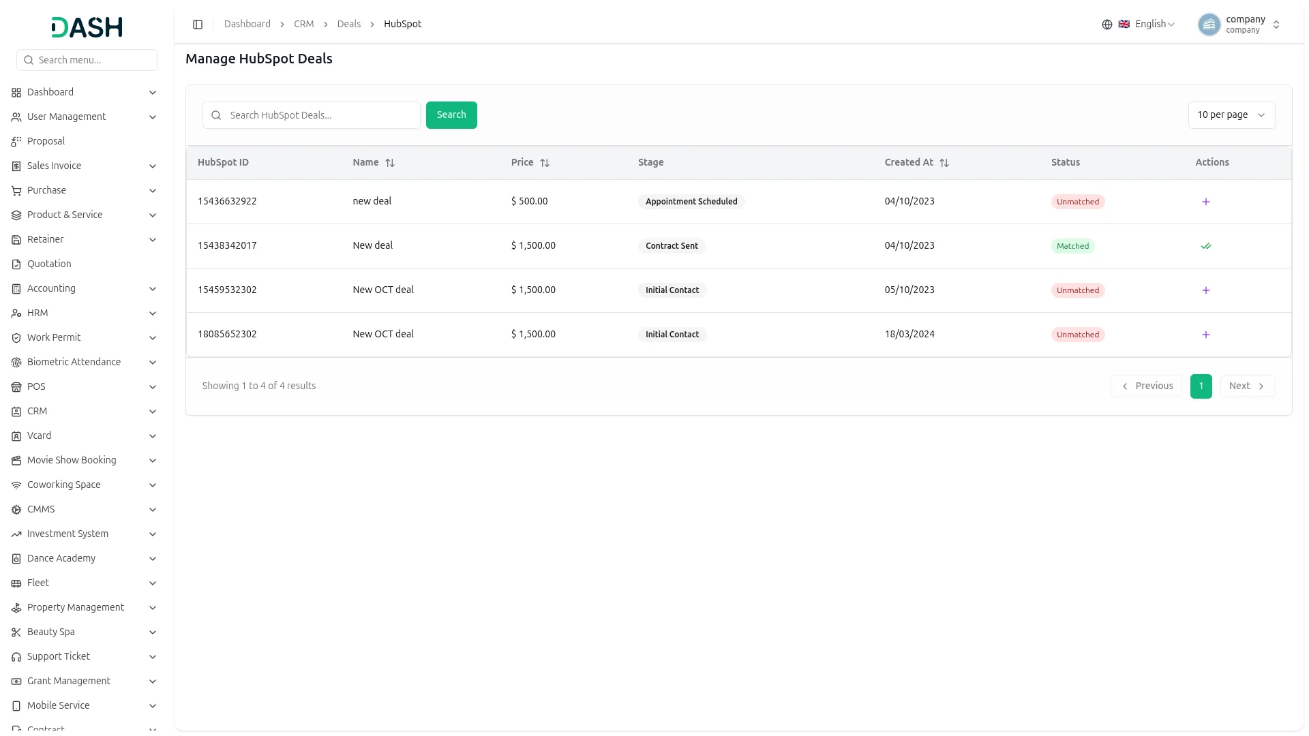Open the 10 per page dropdown

1231,115
